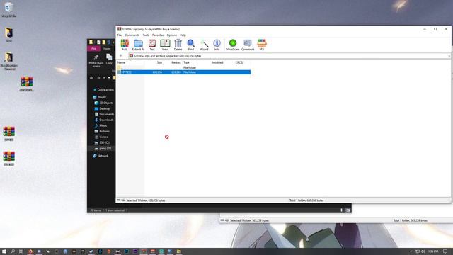Select the highlighted STYTES2 folder row

pos(183,72)
